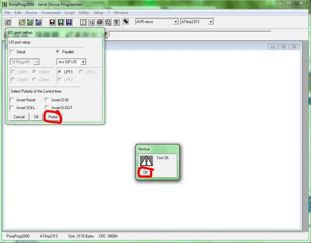
Task: Open the Command menu
Action: pyautogui.click(x=51, y=12)
